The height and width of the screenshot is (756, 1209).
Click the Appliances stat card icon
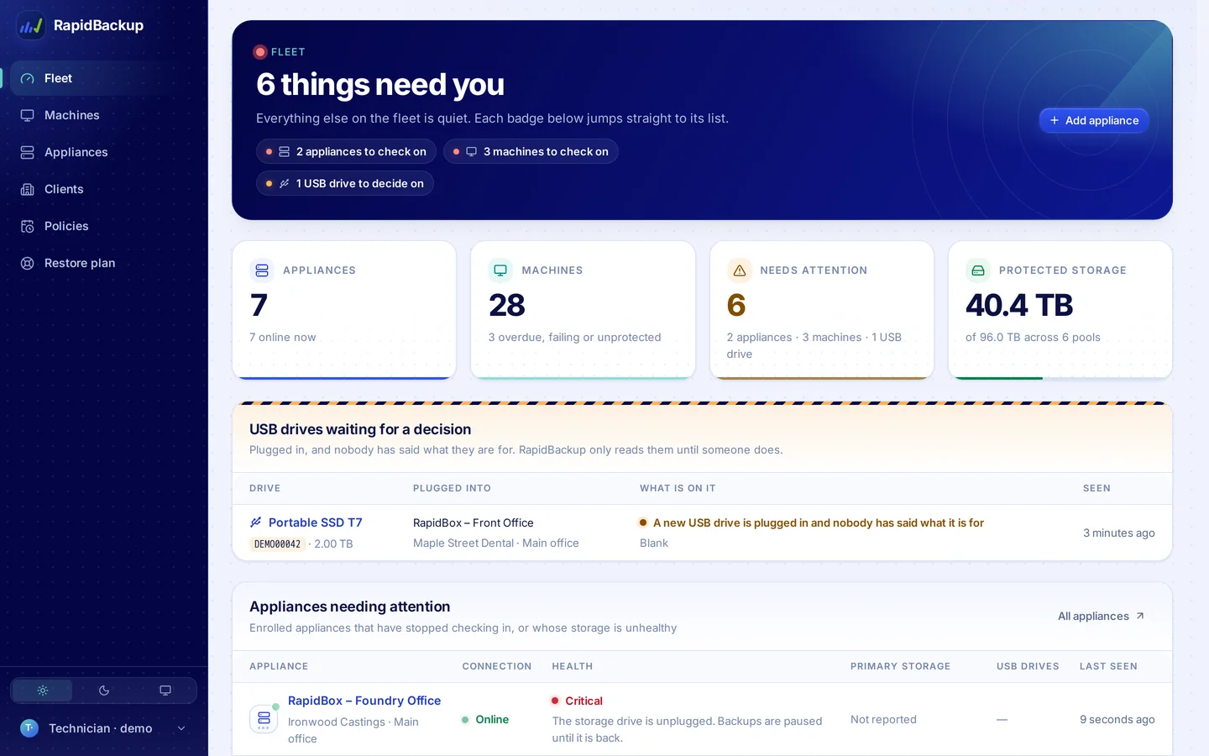[262, 270]
